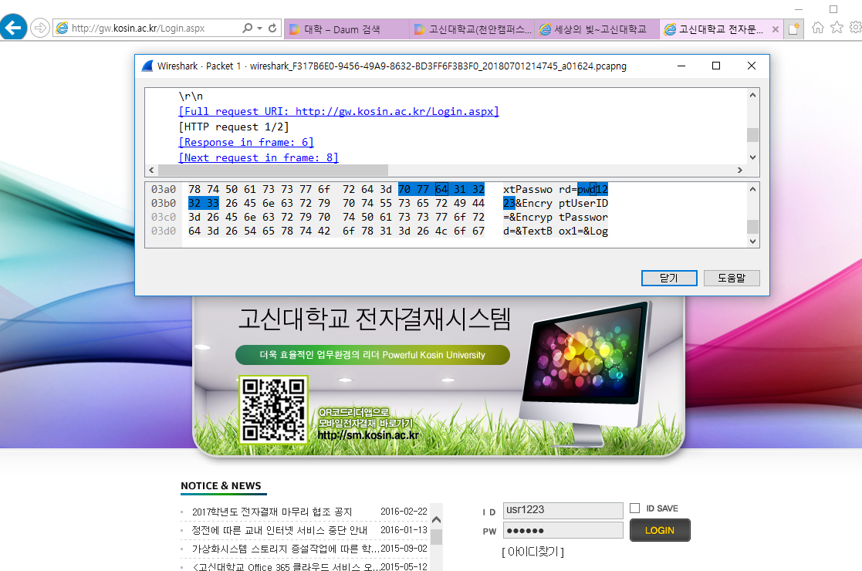Click the search magnifier in address bar

[248, 28]
